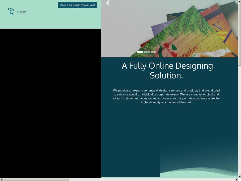Click the horizontal scrollbar right arrow
241x181 pixels.
(x=236, y=179)
